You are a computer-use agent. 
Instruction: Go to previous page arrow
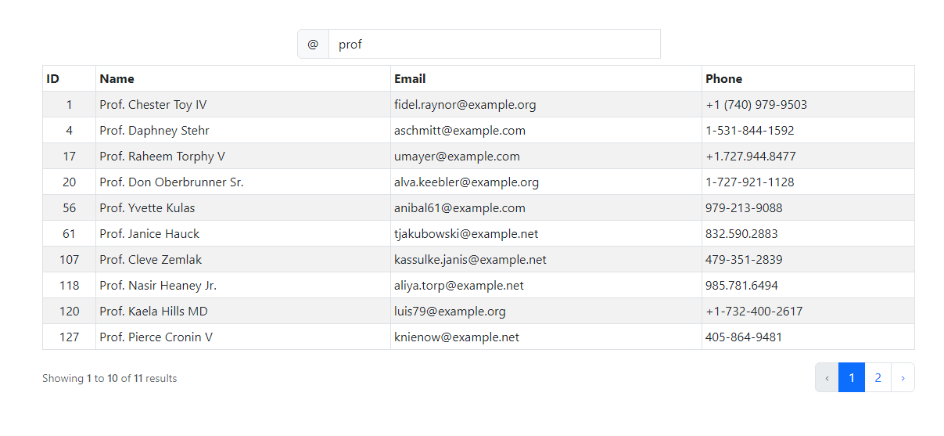[827, 377]
